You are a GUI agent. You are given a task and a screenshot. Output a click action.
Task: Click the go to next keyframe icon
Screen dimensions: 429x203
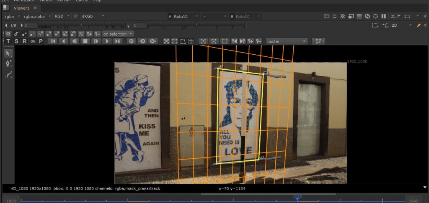point(242,41)
